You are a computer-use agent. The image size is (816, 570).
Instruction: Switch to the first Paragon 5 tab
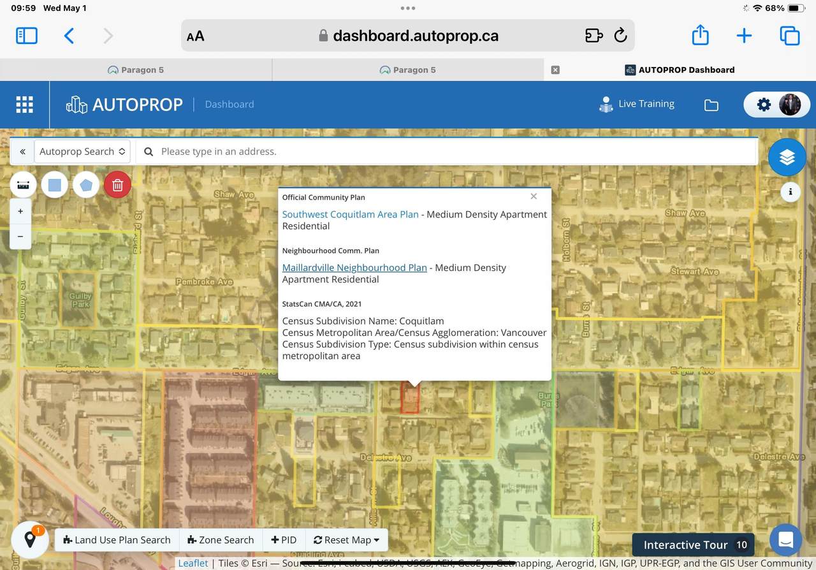click(x=136, y=70)
